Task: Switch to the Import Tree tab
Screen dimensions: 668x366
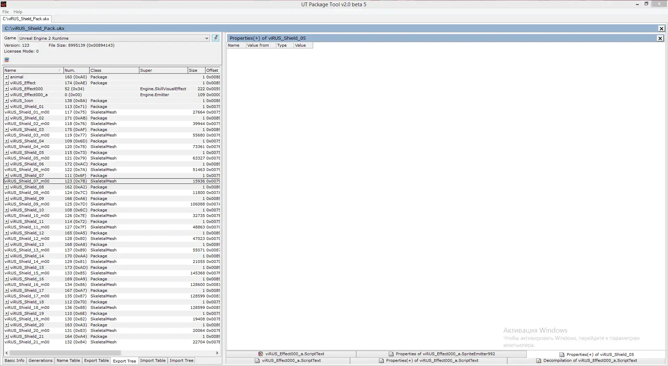Action: 181,360
